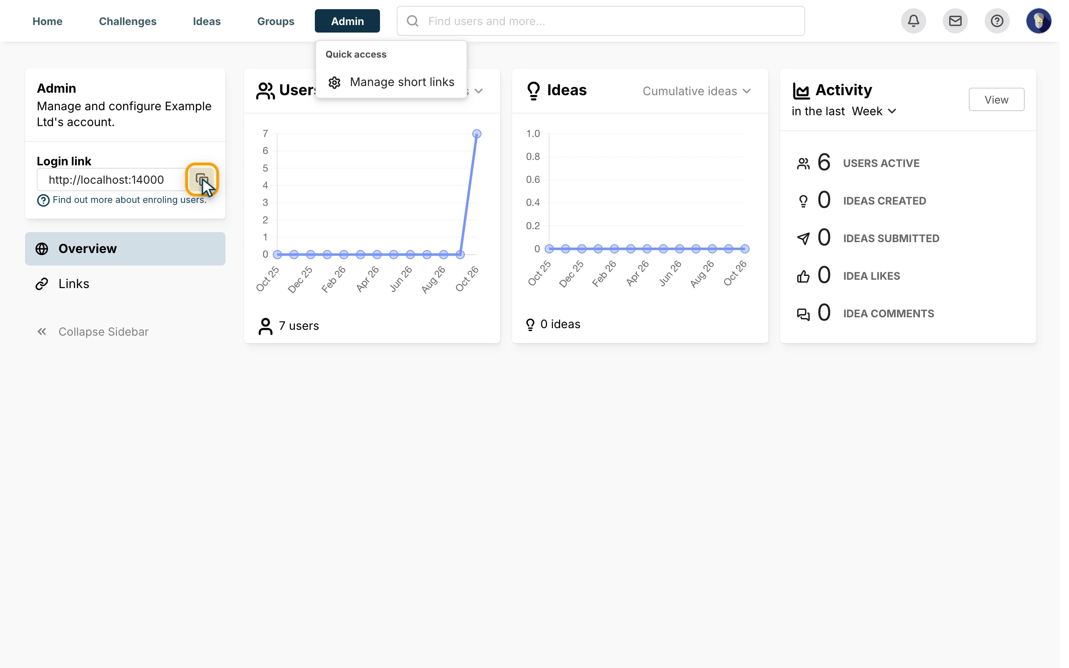Focus the Find users and more search field

(600, 21)
